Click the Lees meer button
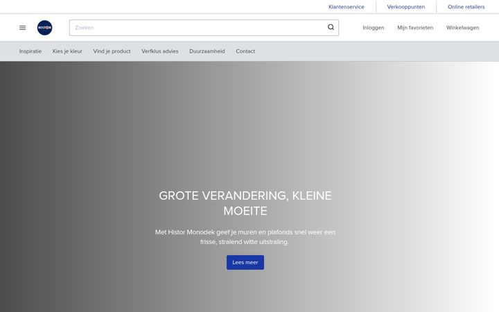The image size is (499, 312). click(245, 262)
